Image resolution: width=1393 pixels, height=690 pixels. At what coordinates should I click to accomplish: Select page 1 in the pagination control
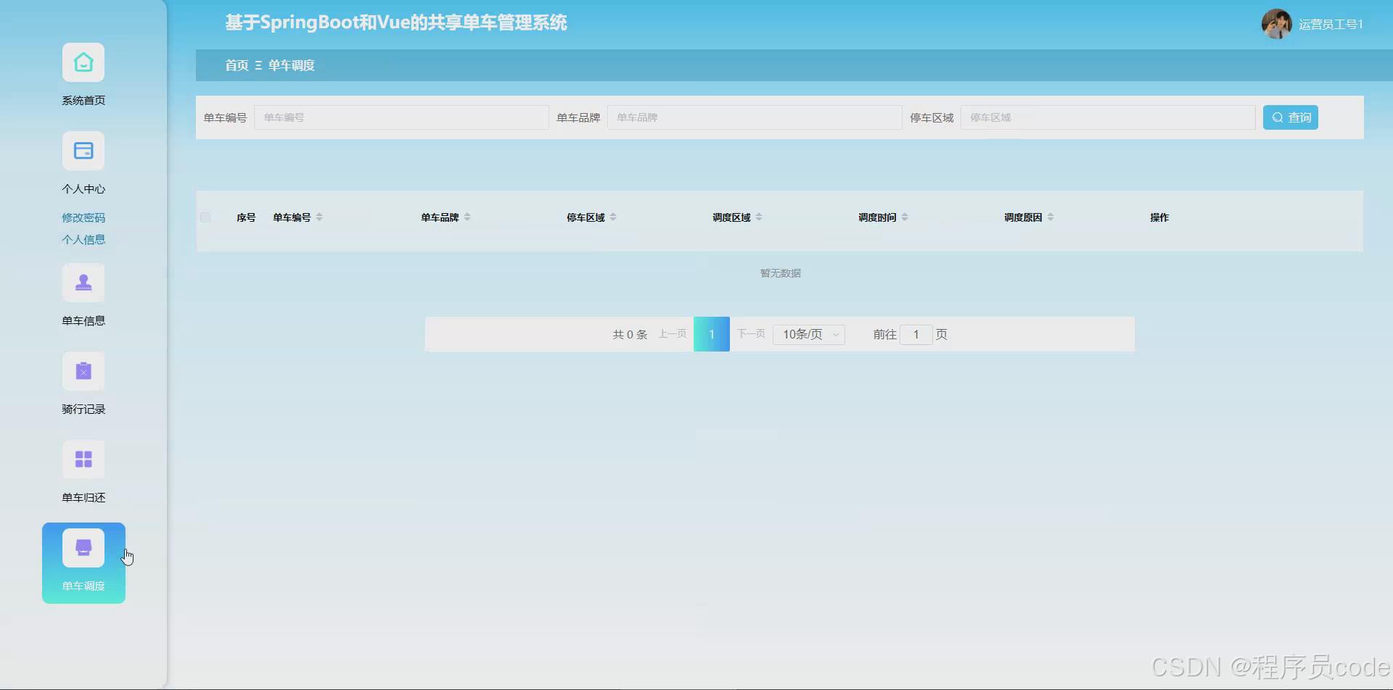(x=712, y=334)
